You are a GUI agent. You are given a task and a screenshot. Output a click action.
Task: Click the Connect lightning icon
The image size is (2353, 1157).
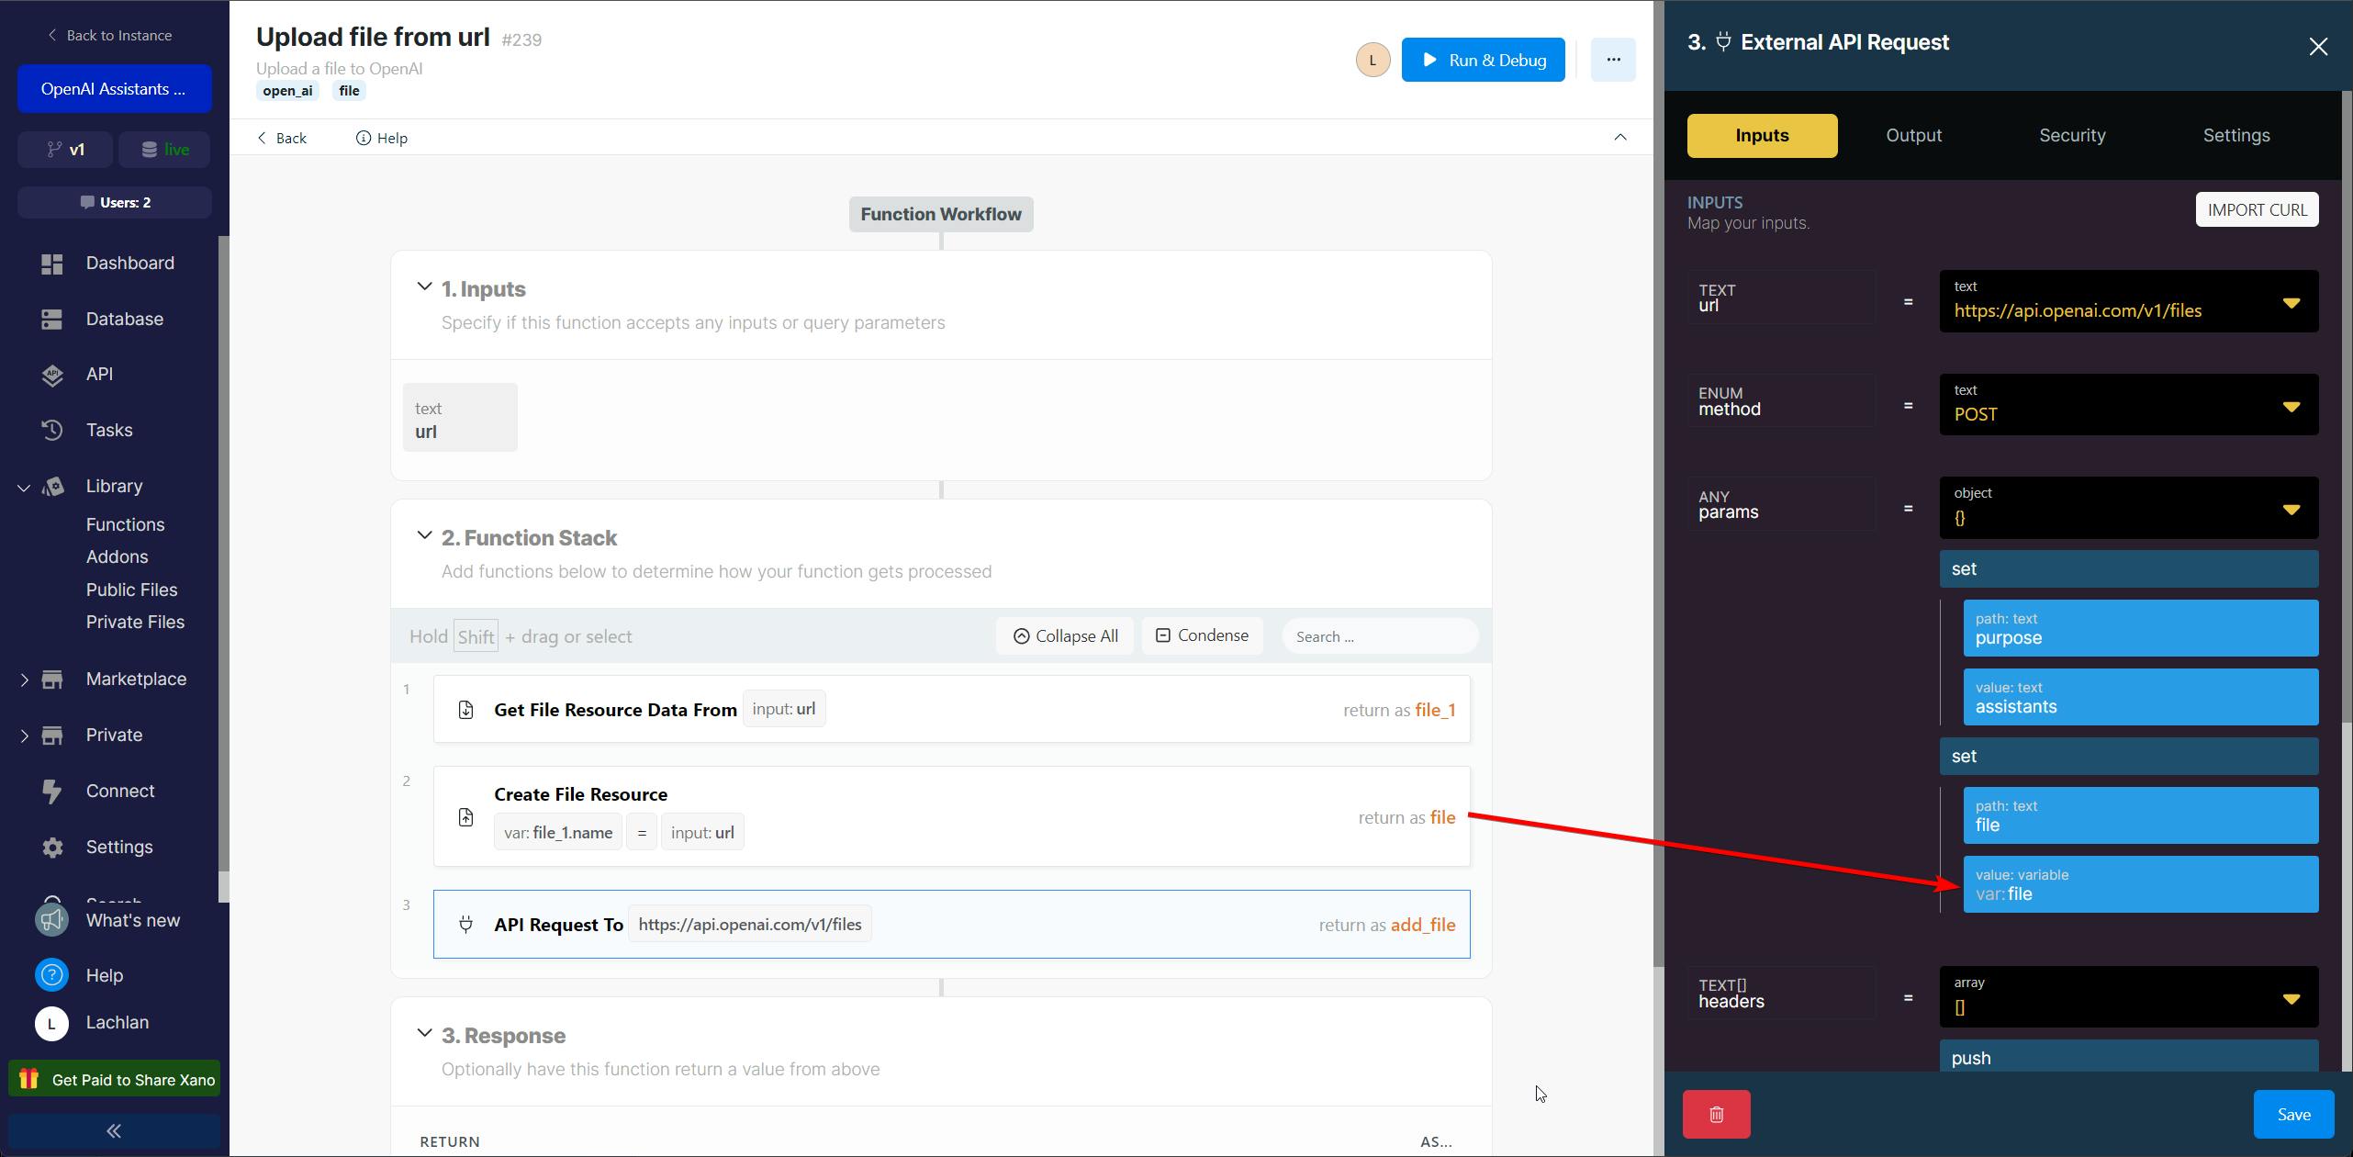click(x=52, y=791)
